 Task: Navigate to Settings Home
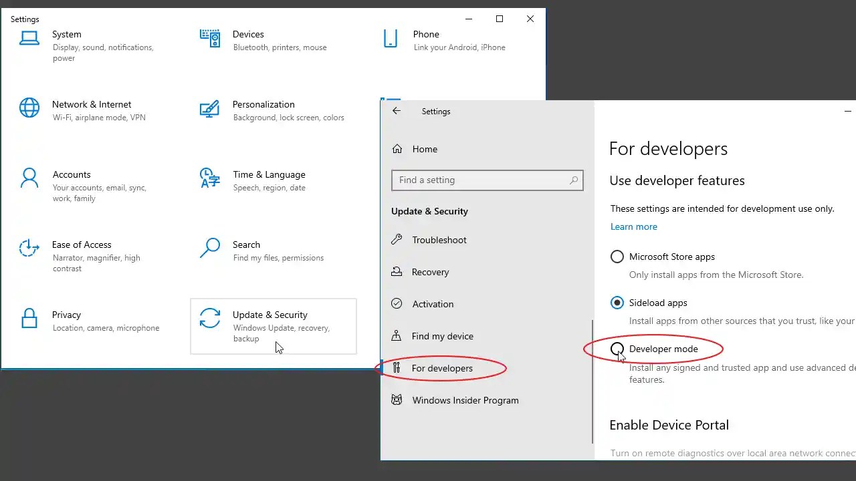click(425, 148)
